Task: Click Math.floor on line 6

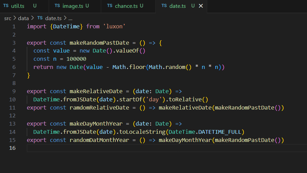Action: point(129,67)
